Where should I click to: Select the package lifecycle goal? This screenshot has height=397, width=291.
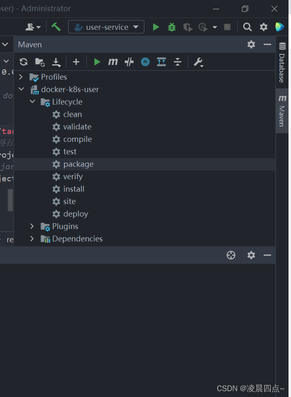tap(78, 164)
